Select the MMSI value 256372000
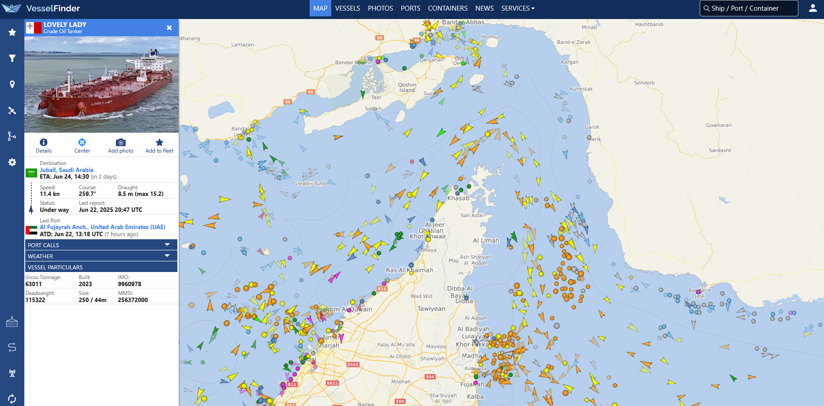The width and height of the screenshot is (824, 406). (133, 300)
